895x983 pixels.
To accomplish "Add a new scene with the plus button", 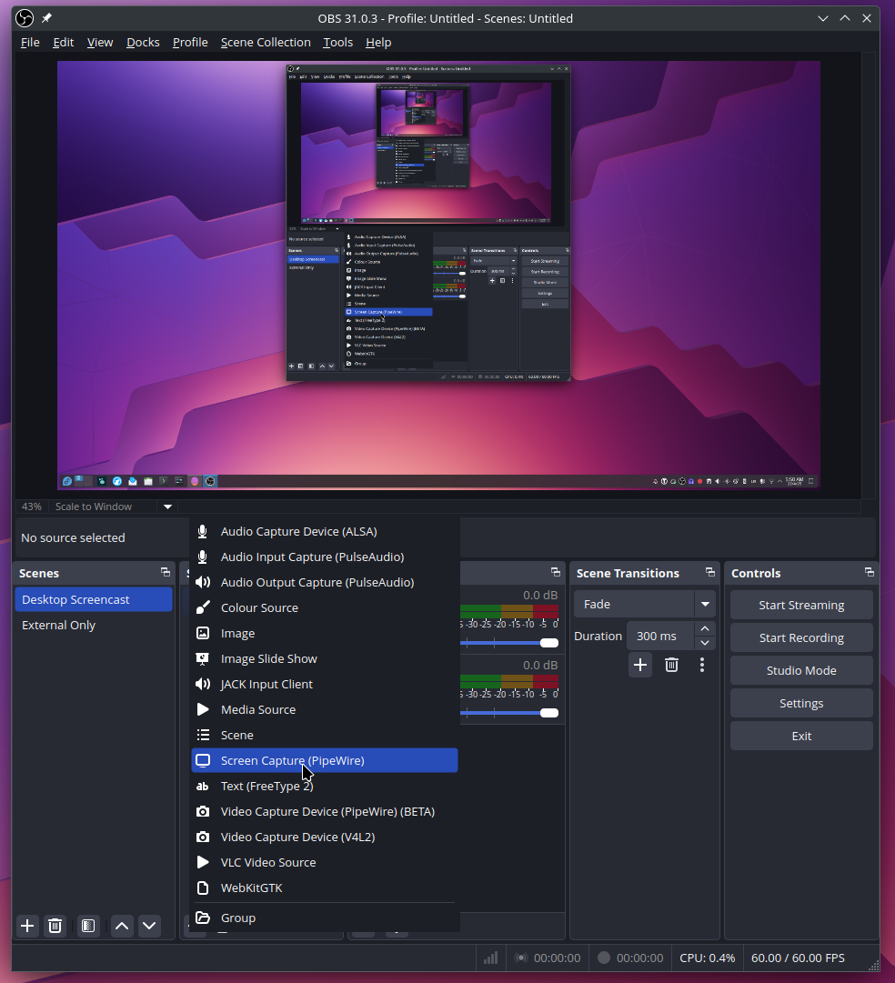I will click(x=27, y=926).
